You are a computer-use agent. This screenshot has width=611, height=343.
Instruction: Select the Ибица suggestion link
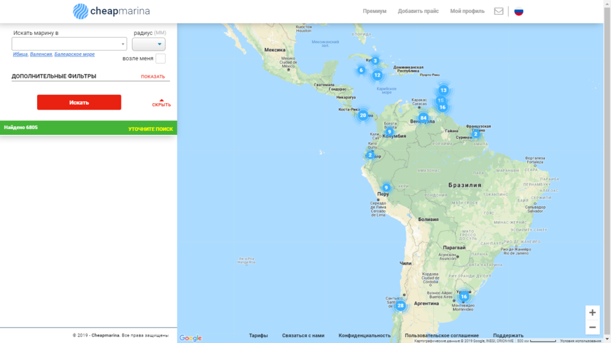(20, 54)
